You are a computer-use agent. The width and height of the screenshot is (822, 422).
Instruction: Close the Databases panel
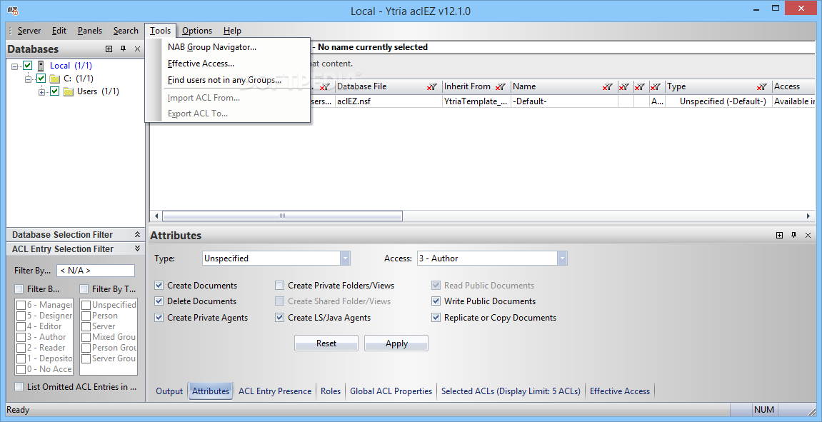(137, 49)
